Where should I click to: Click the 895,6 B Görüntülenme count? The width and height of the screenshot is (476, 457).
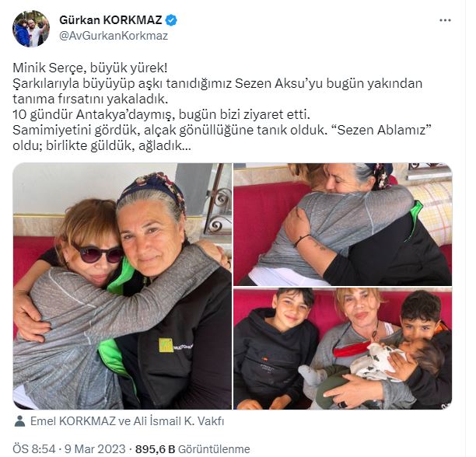193,448
